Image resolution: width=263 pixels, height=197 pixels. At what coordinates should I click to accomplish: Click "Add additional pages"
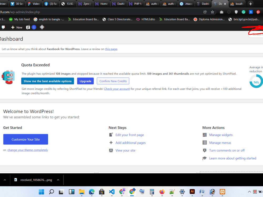tap(130, 143)
